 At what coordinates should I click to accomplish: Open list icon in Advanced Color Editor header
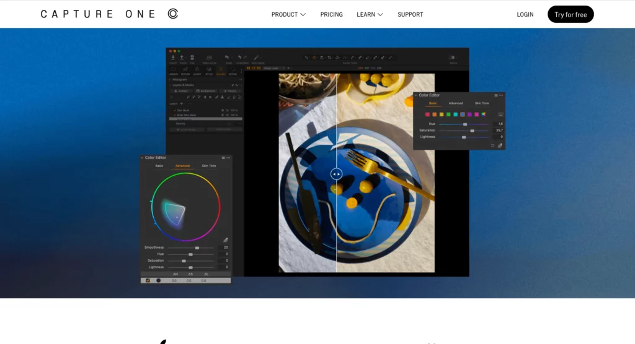[223, 158]
